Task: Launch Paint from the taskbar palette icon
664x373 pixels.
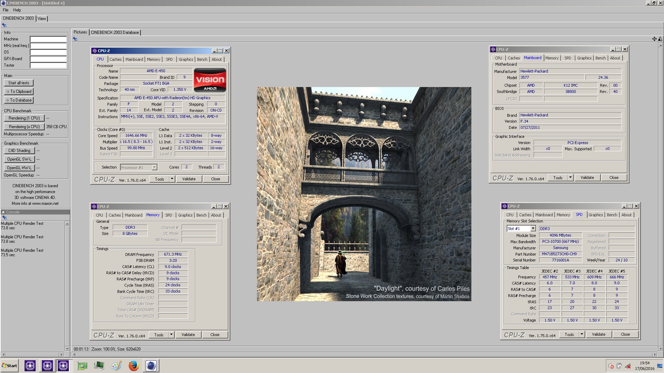Action: click(x=116, y=366)
